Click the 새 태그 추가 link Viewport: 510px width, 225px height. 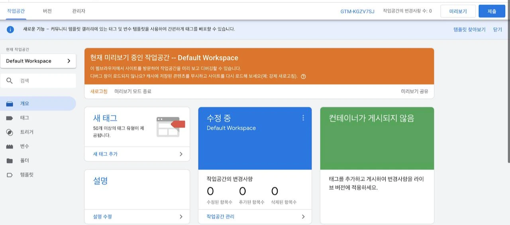coord(105,154)
